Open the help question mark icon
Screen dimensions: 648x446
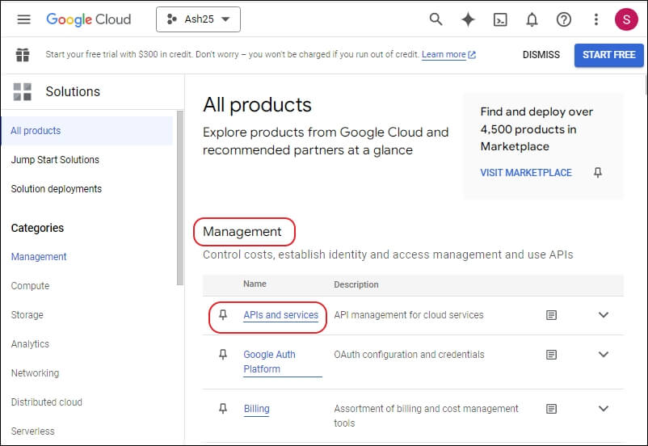pyautogui.click(x=564, y=19)
